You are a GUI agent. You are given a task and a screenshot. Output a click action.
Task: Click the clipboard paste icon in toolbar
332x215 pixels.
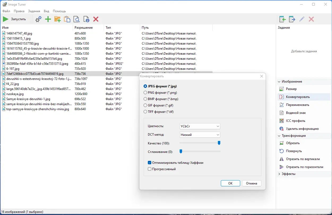tap(67, 19)
